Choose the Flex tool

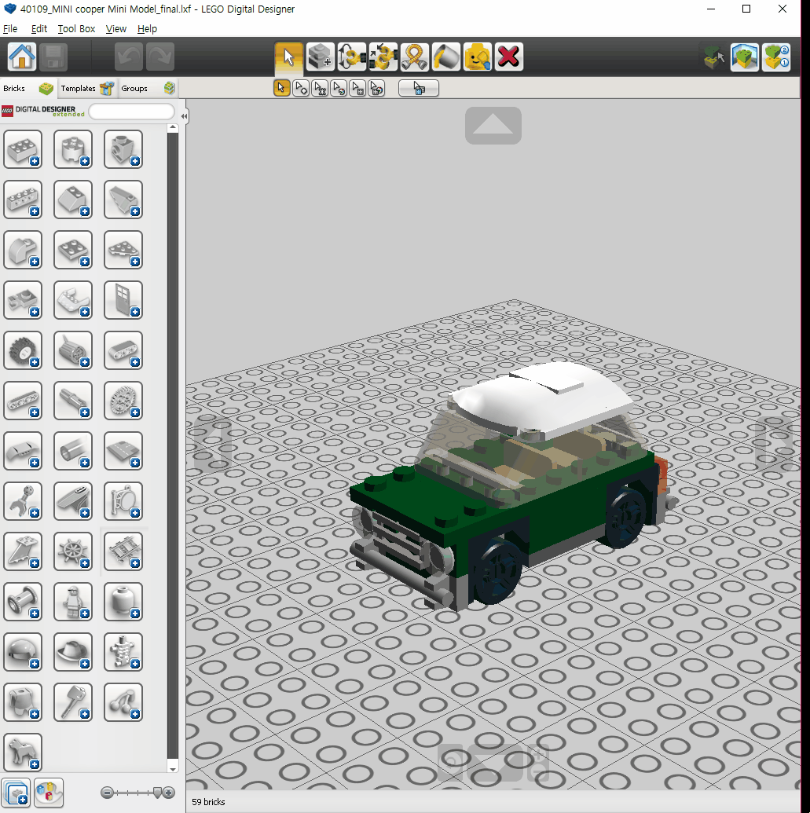414,57
